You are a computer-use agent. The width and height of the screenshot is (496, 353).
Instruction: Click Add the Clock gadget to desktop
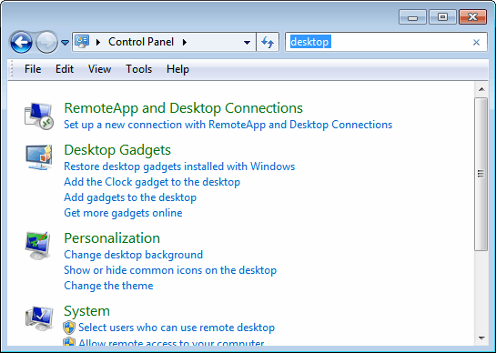[x=152, y=182]
